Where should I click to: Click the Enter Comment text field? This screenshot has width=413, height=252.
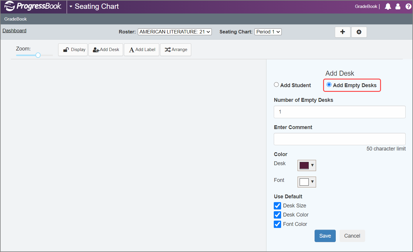coord(340,139)
